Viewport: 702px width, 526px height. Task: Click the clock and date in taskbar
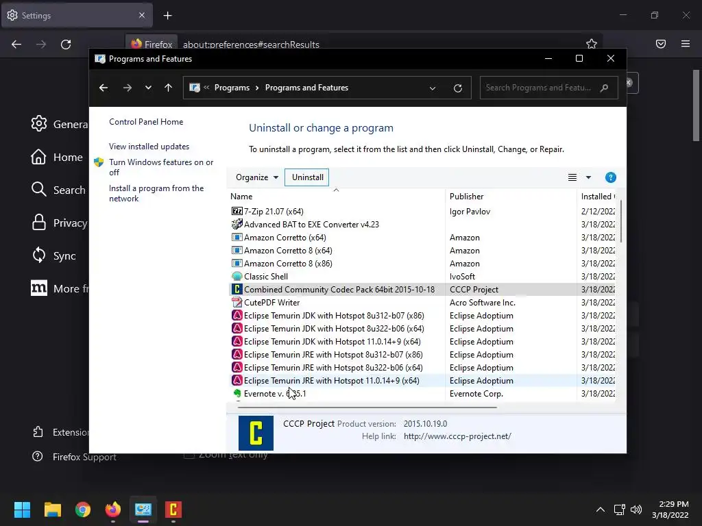click(670, 510)
